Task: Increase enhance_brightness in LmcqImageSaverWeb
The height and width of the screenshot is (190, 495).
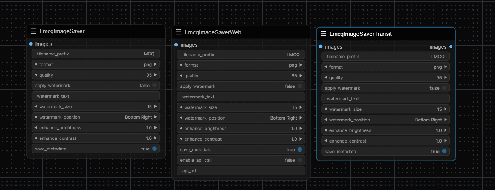Action: pyautogui.click(x=301, y=129)
